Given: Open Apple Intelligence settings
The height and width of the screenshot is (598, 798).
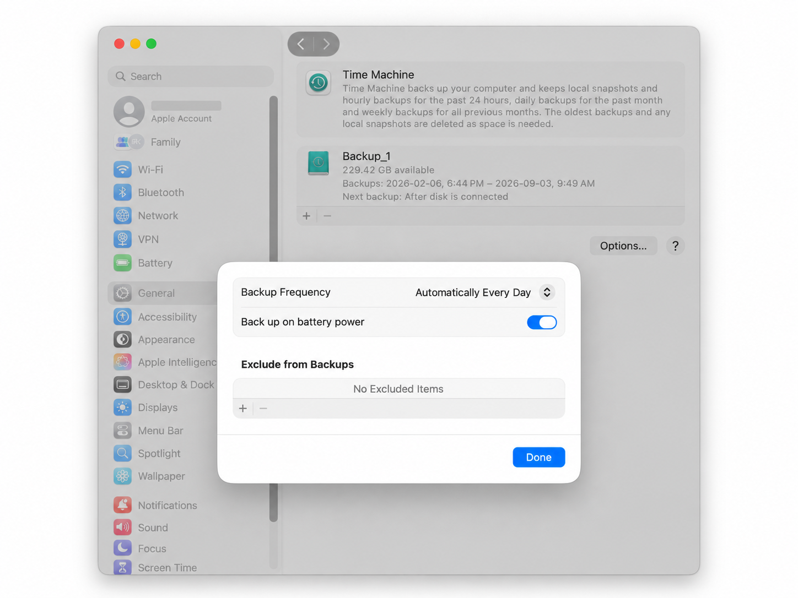Looking at the screenshot, I should click(x=164, y=362).
